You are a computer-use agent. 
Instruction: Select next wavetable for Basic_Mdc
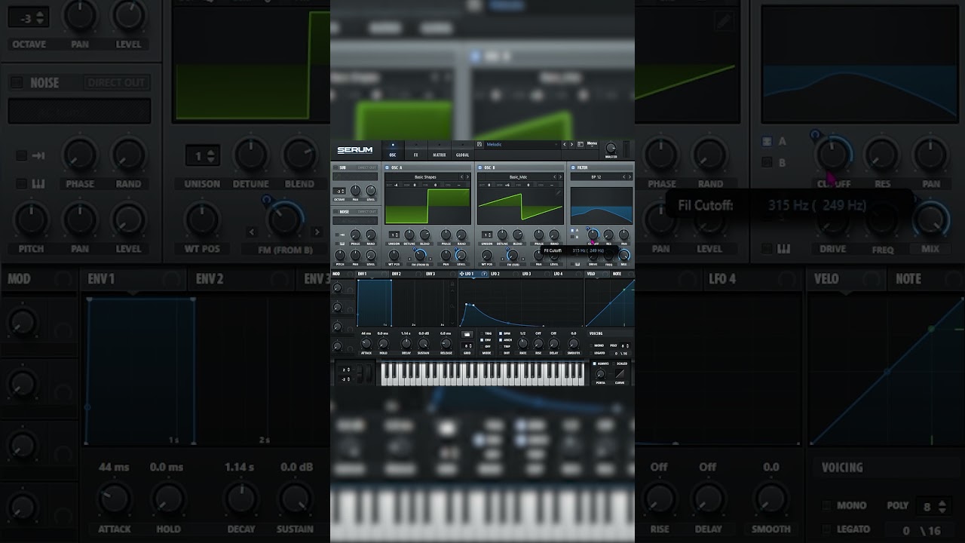click(560, 177)
